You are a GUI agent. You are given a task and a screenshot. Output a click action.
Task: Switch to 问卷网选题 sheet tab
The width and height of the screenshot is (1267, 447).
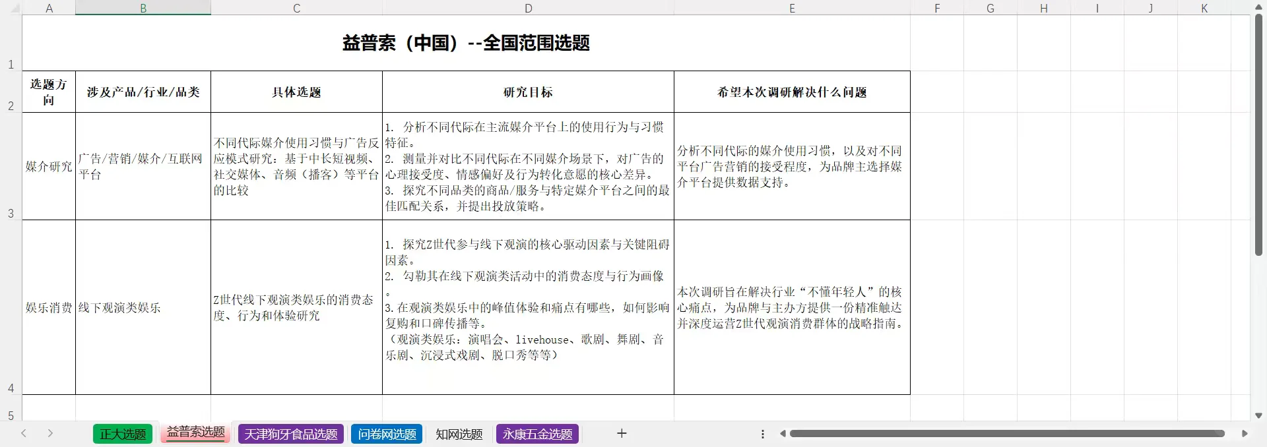pyautogui.click(x=387, y=434)
